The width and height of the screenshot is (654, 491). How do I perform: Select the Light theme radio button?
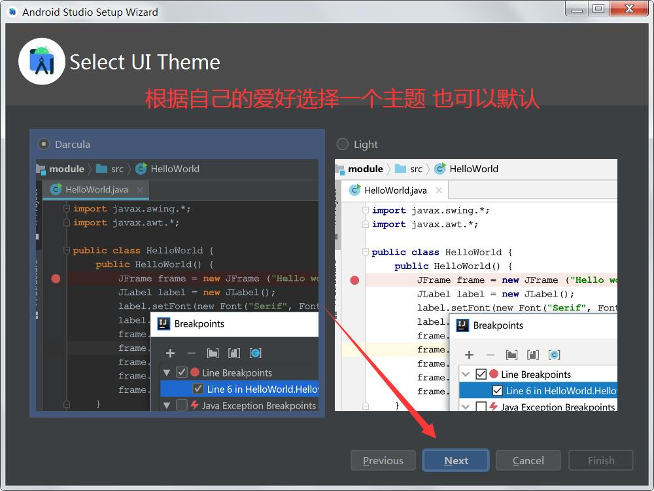point(343,145)
